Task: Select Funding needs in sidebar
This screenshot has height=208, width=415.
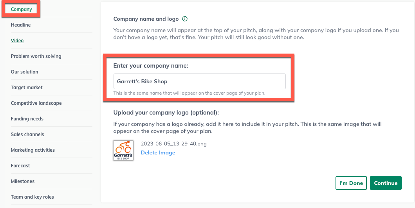Action: (27, 119)
